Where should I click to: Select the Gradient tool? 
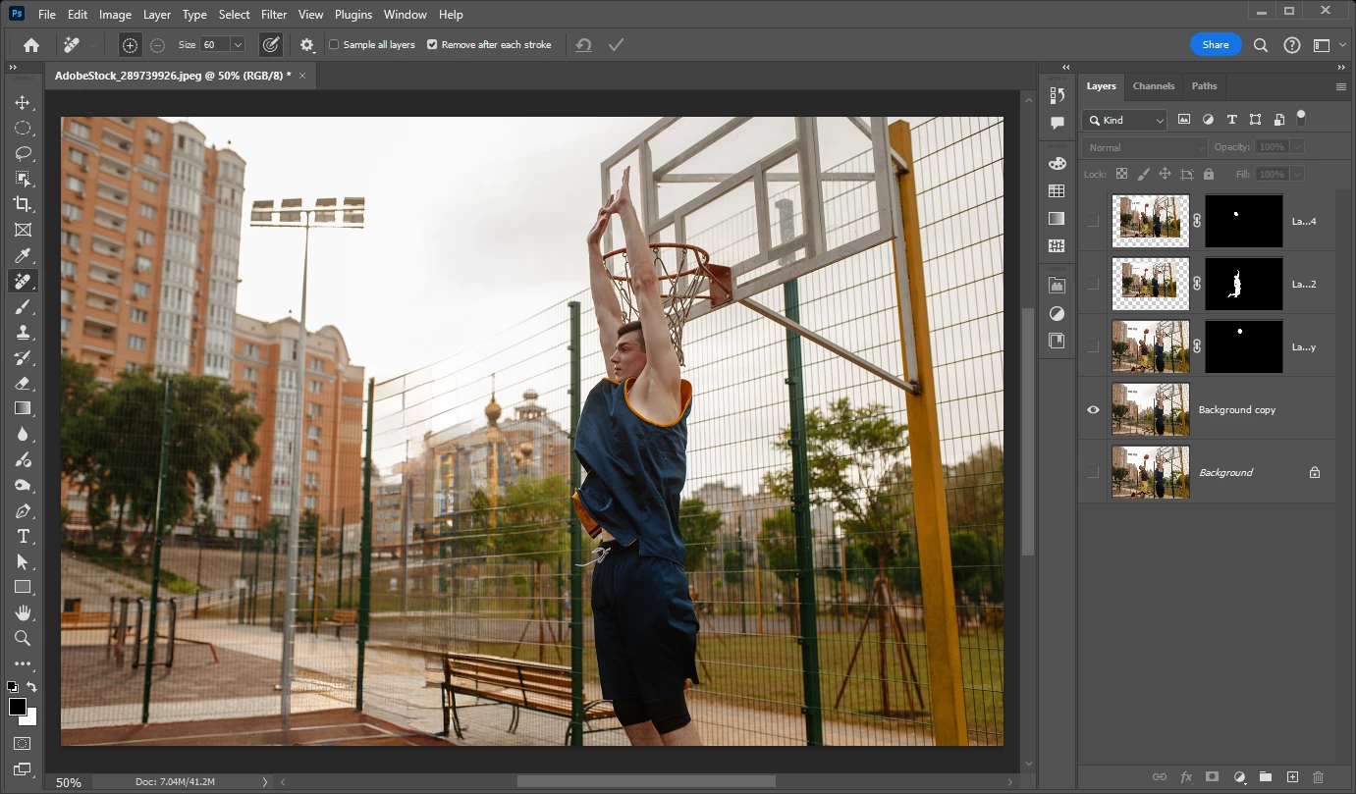click(22, 408)
